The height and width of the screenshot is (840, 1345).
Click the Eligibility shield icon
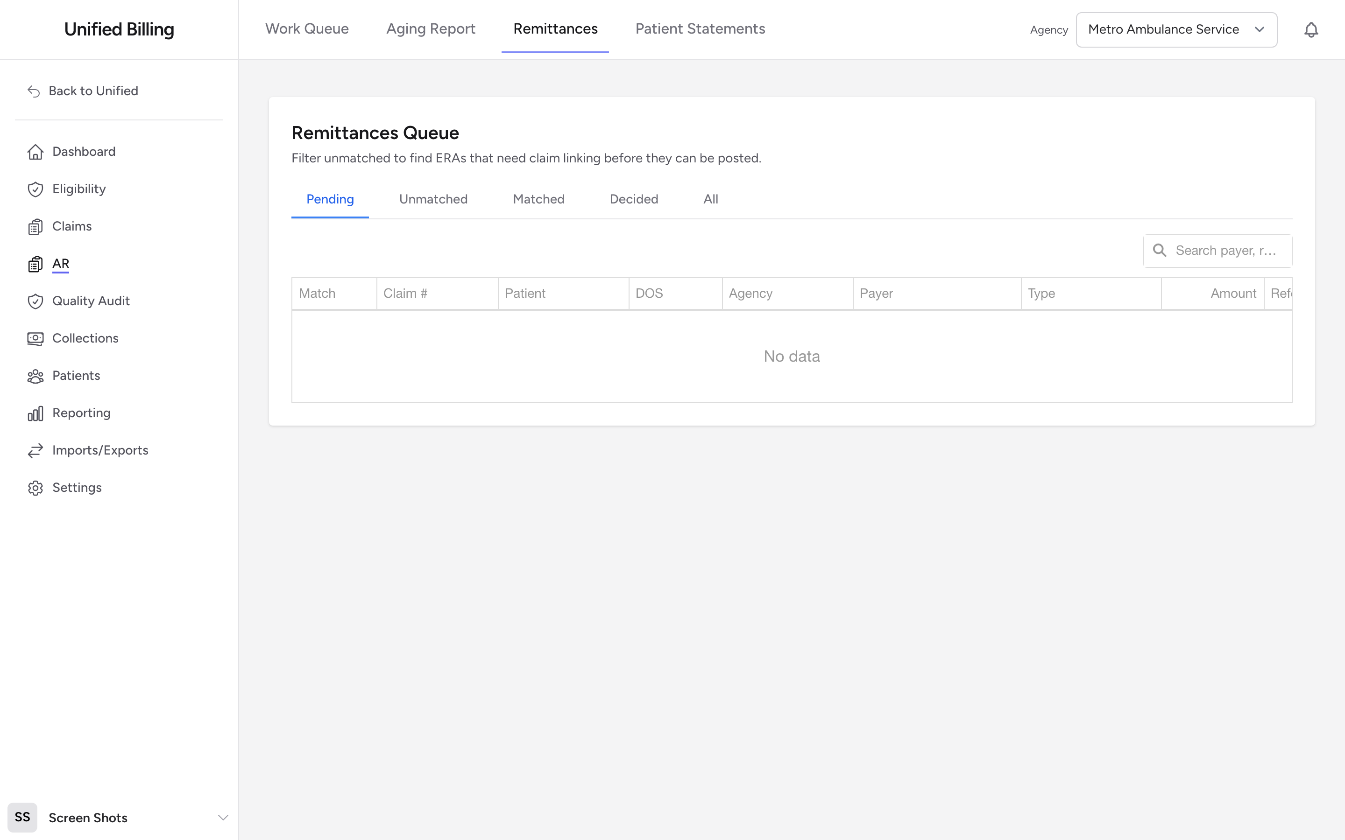(35, 189)
